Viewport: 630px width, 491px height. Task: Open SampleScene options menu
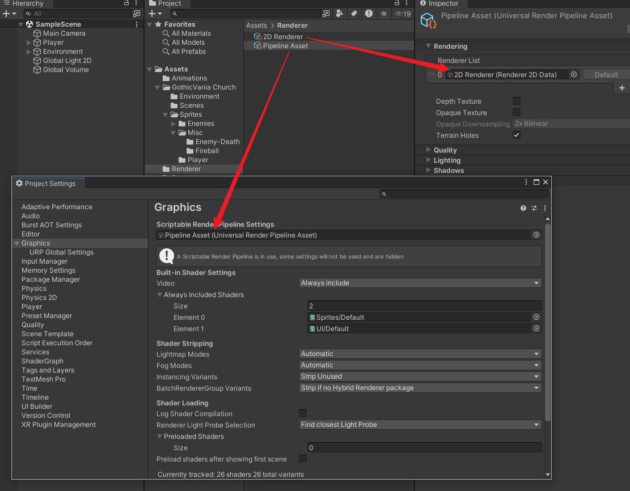tap(137, 24)
